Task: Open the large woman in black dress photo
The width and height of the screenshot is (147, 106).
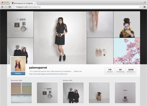Action: [60, 38]
